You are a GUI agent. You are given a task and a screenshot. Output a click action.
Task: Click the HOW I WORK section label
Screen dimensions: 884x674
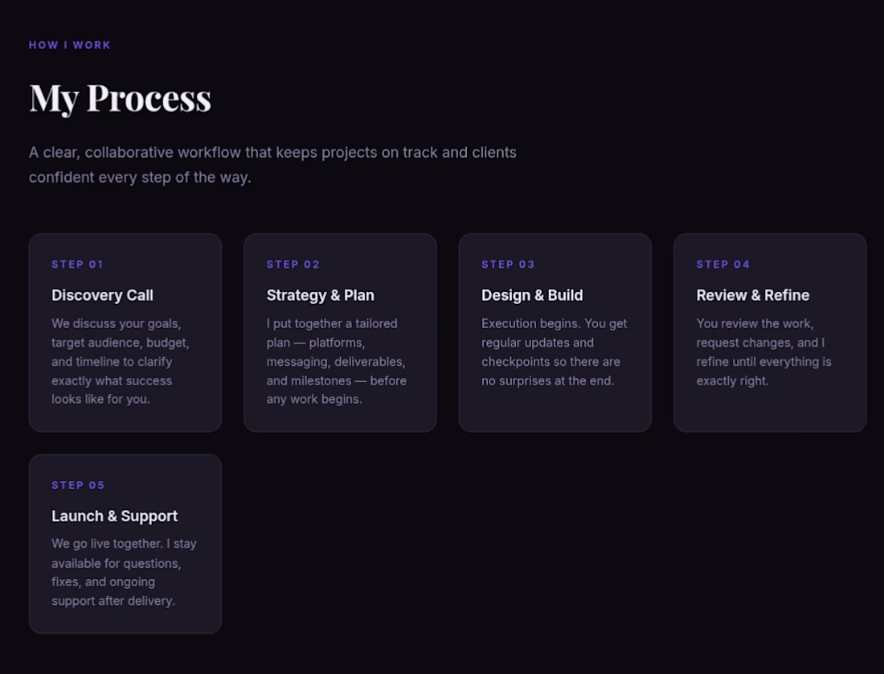point(69,45)
